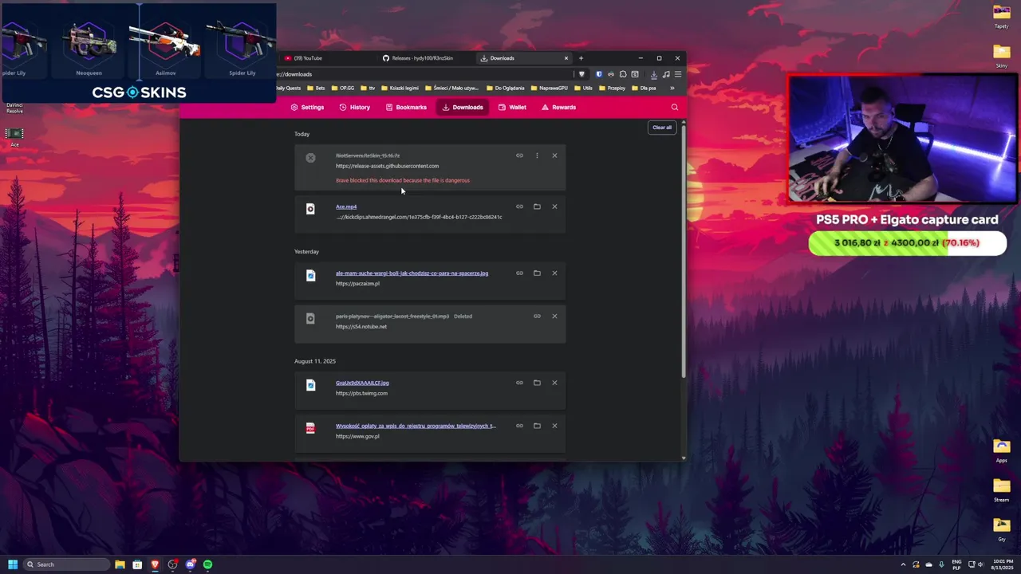Open the Ksiazki legimi bookmarks folder
1021x574 pixels.
[400, 88]
